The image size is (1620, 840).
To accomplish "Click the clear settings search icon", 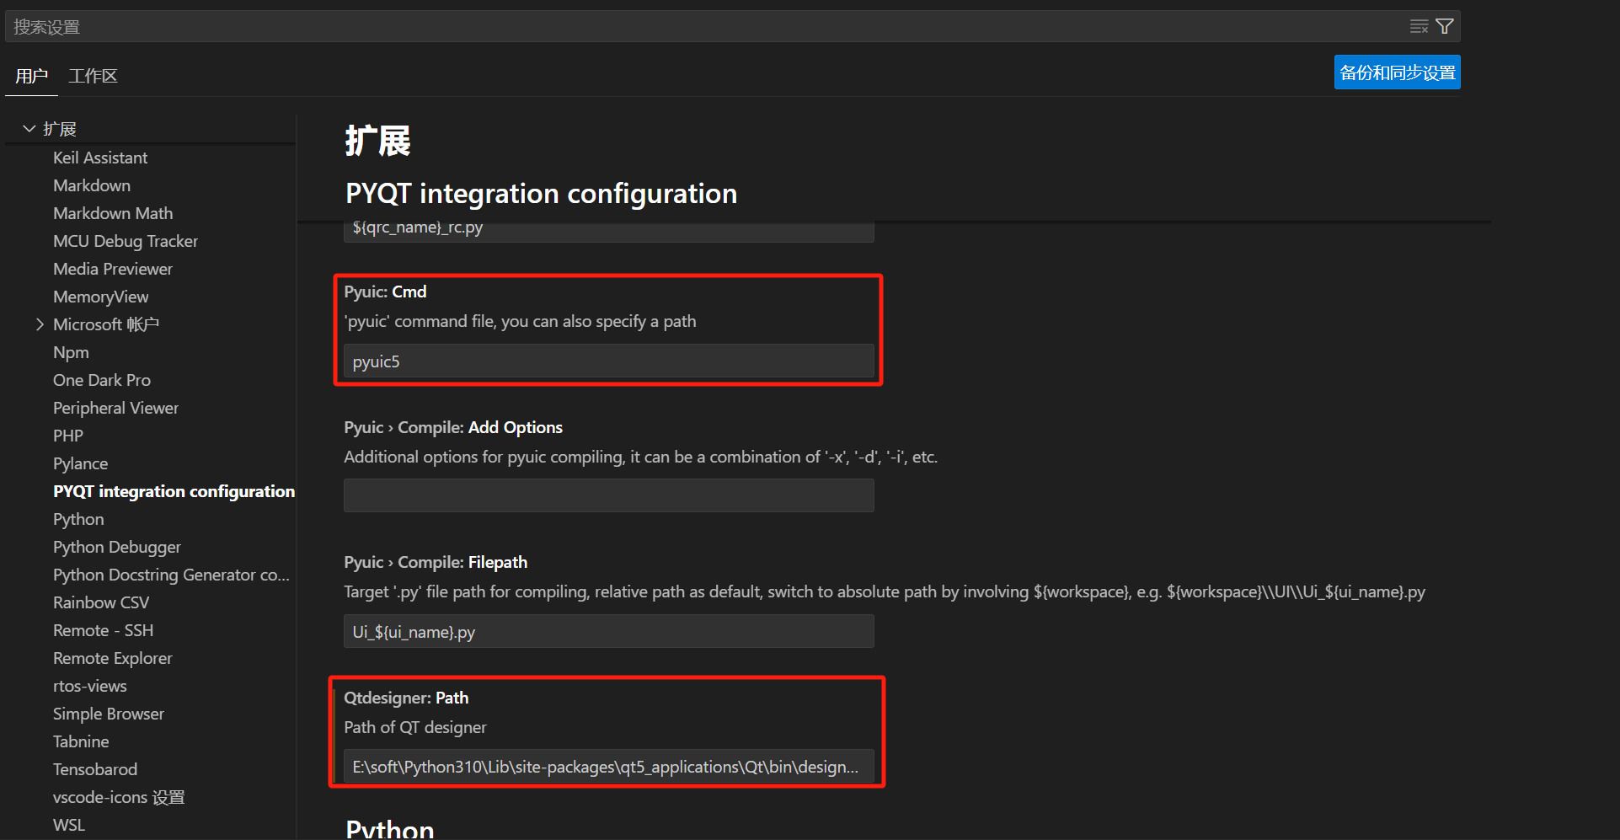I will point(1419,27).
